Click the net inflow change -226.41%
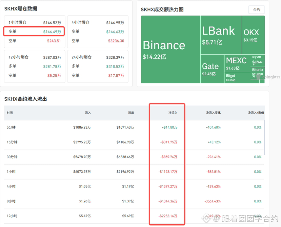The width and height of the screenshot is (281, 227). (214, 157)
